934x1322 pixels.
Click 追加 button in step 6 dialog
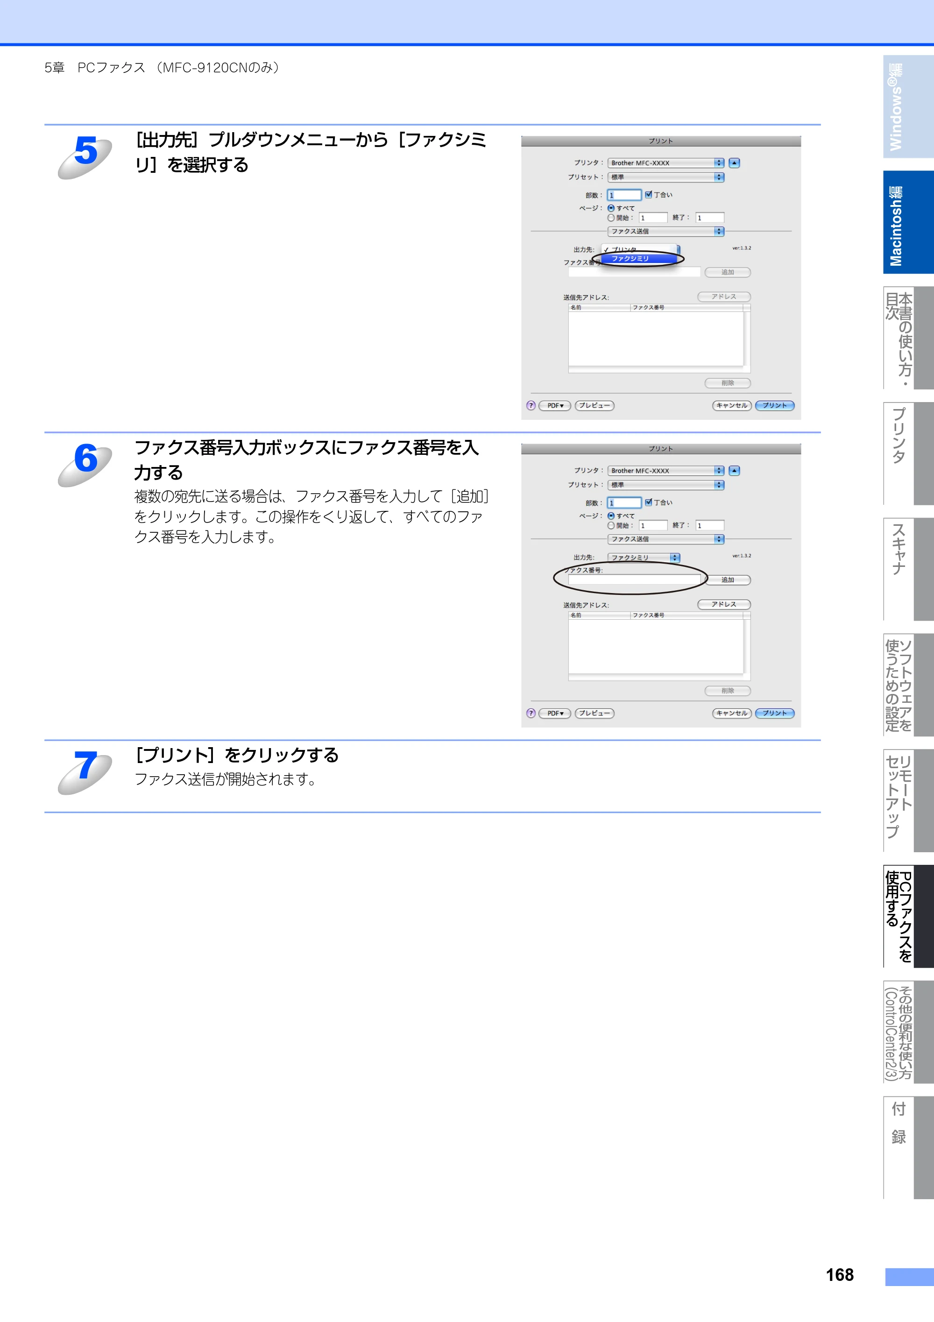point(728,580)
